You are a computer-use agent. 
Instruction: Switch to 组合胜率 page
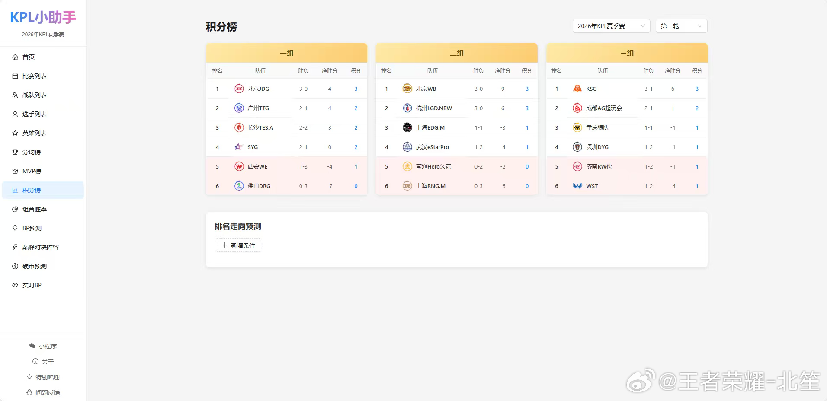(x=43, y=209)
